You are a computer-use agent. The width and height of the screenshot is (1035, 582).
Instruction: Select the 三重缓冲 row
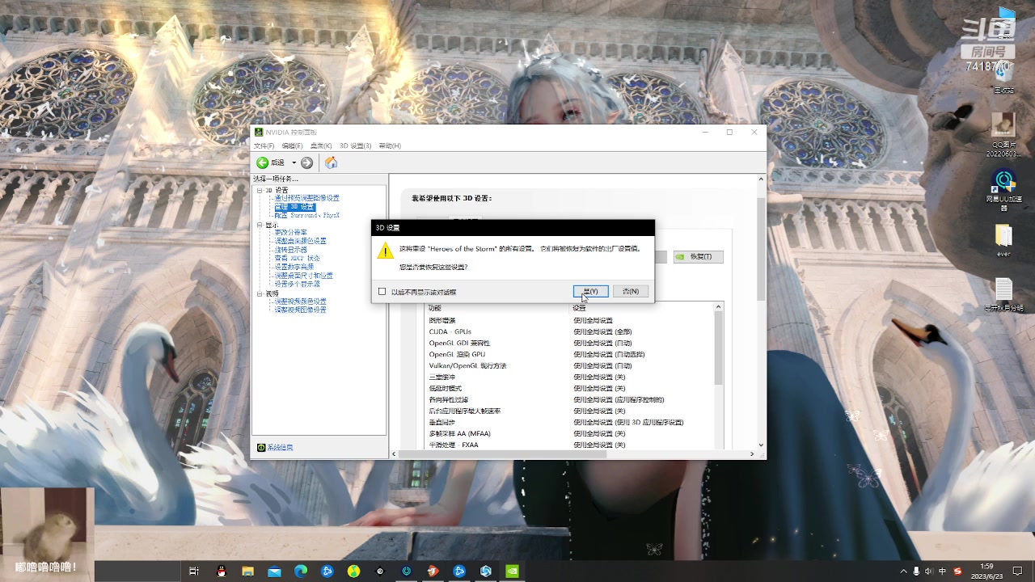click(570, 377)
